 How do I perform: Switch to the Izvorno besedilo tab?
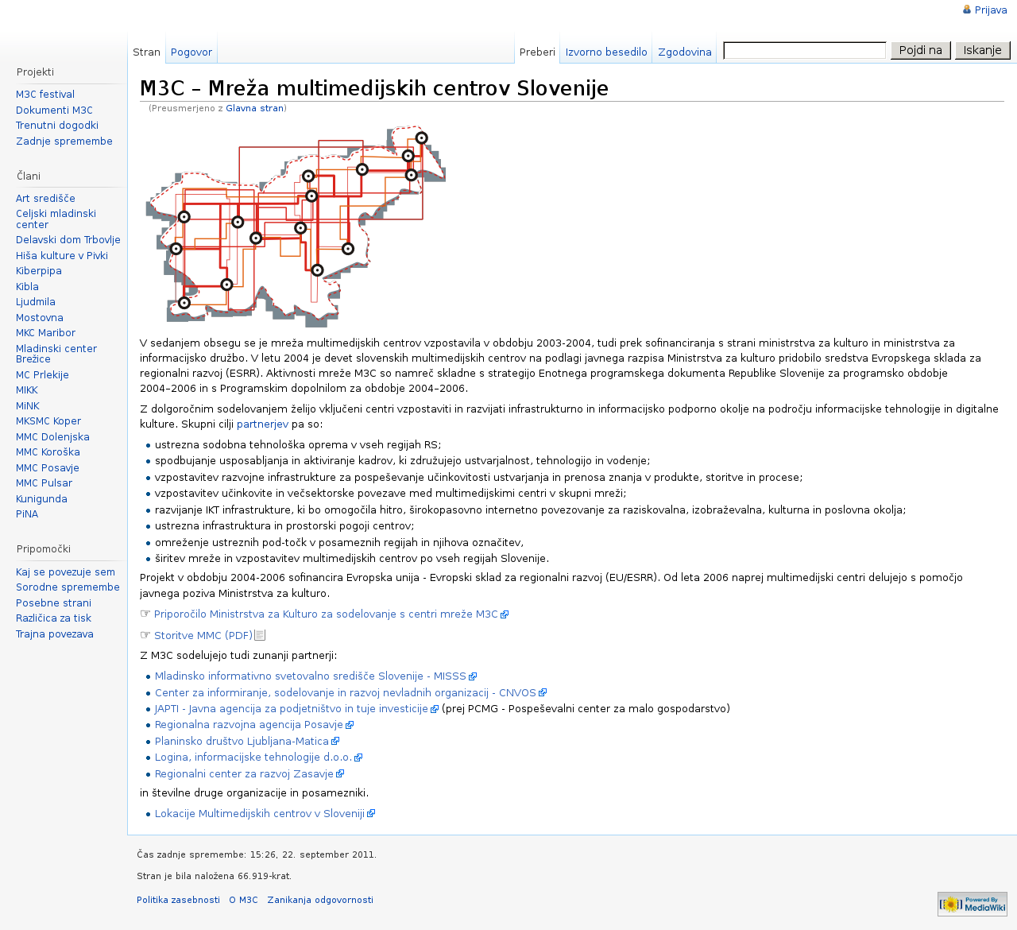(605, 52)
